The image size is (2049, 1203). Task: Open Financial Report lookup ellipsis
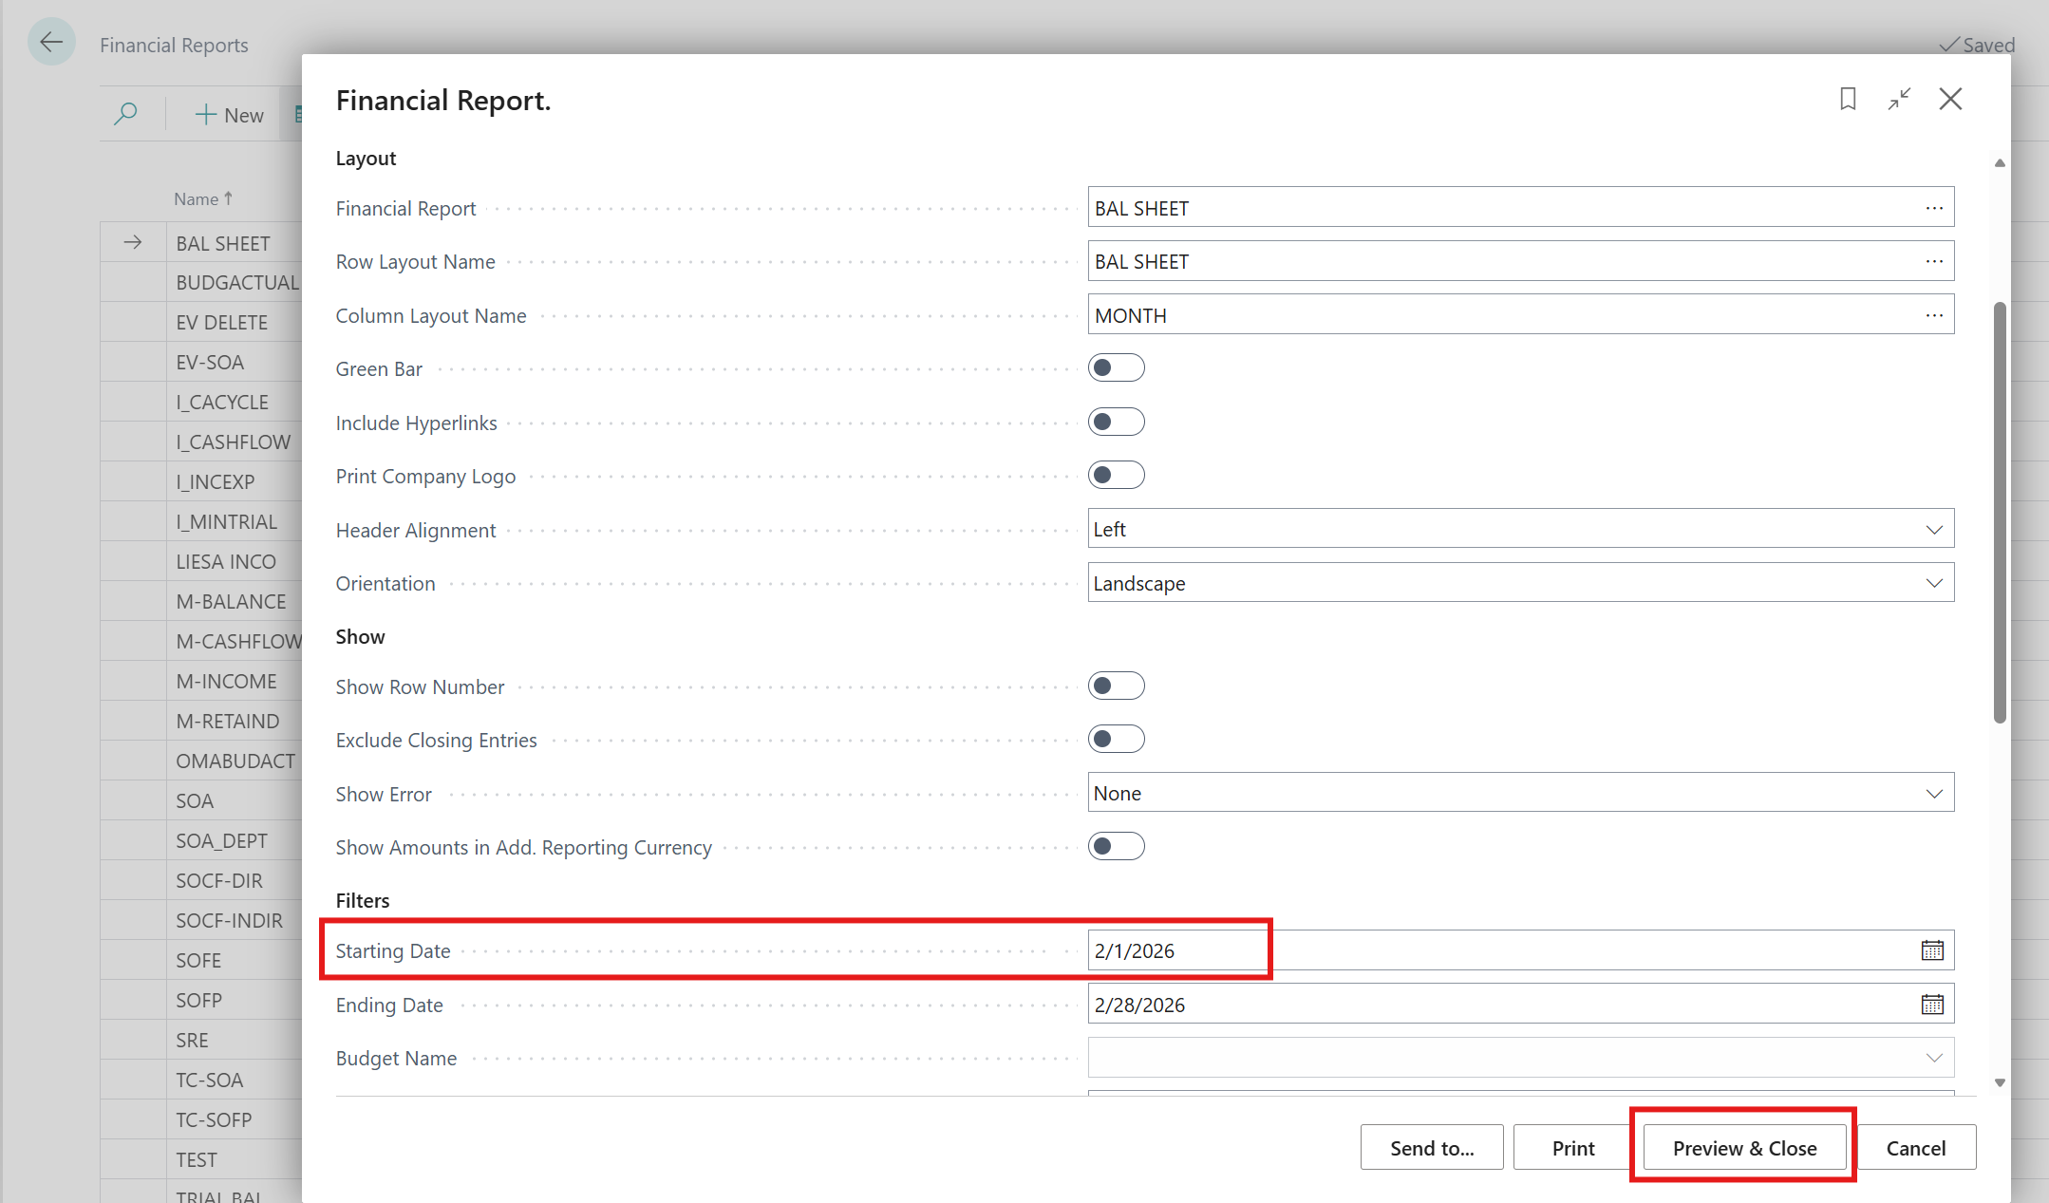pyautogui.click(x=1934, y=208)
